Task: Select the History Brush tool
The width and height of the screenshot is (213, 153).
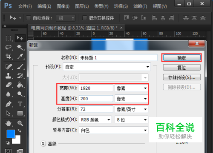Action: [x=20, y=76]
